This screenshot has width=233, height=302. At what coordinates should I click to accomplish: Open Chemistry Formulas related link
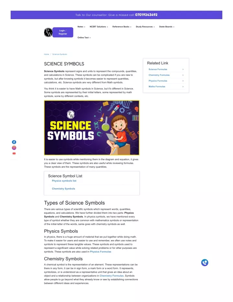[159, 75]
